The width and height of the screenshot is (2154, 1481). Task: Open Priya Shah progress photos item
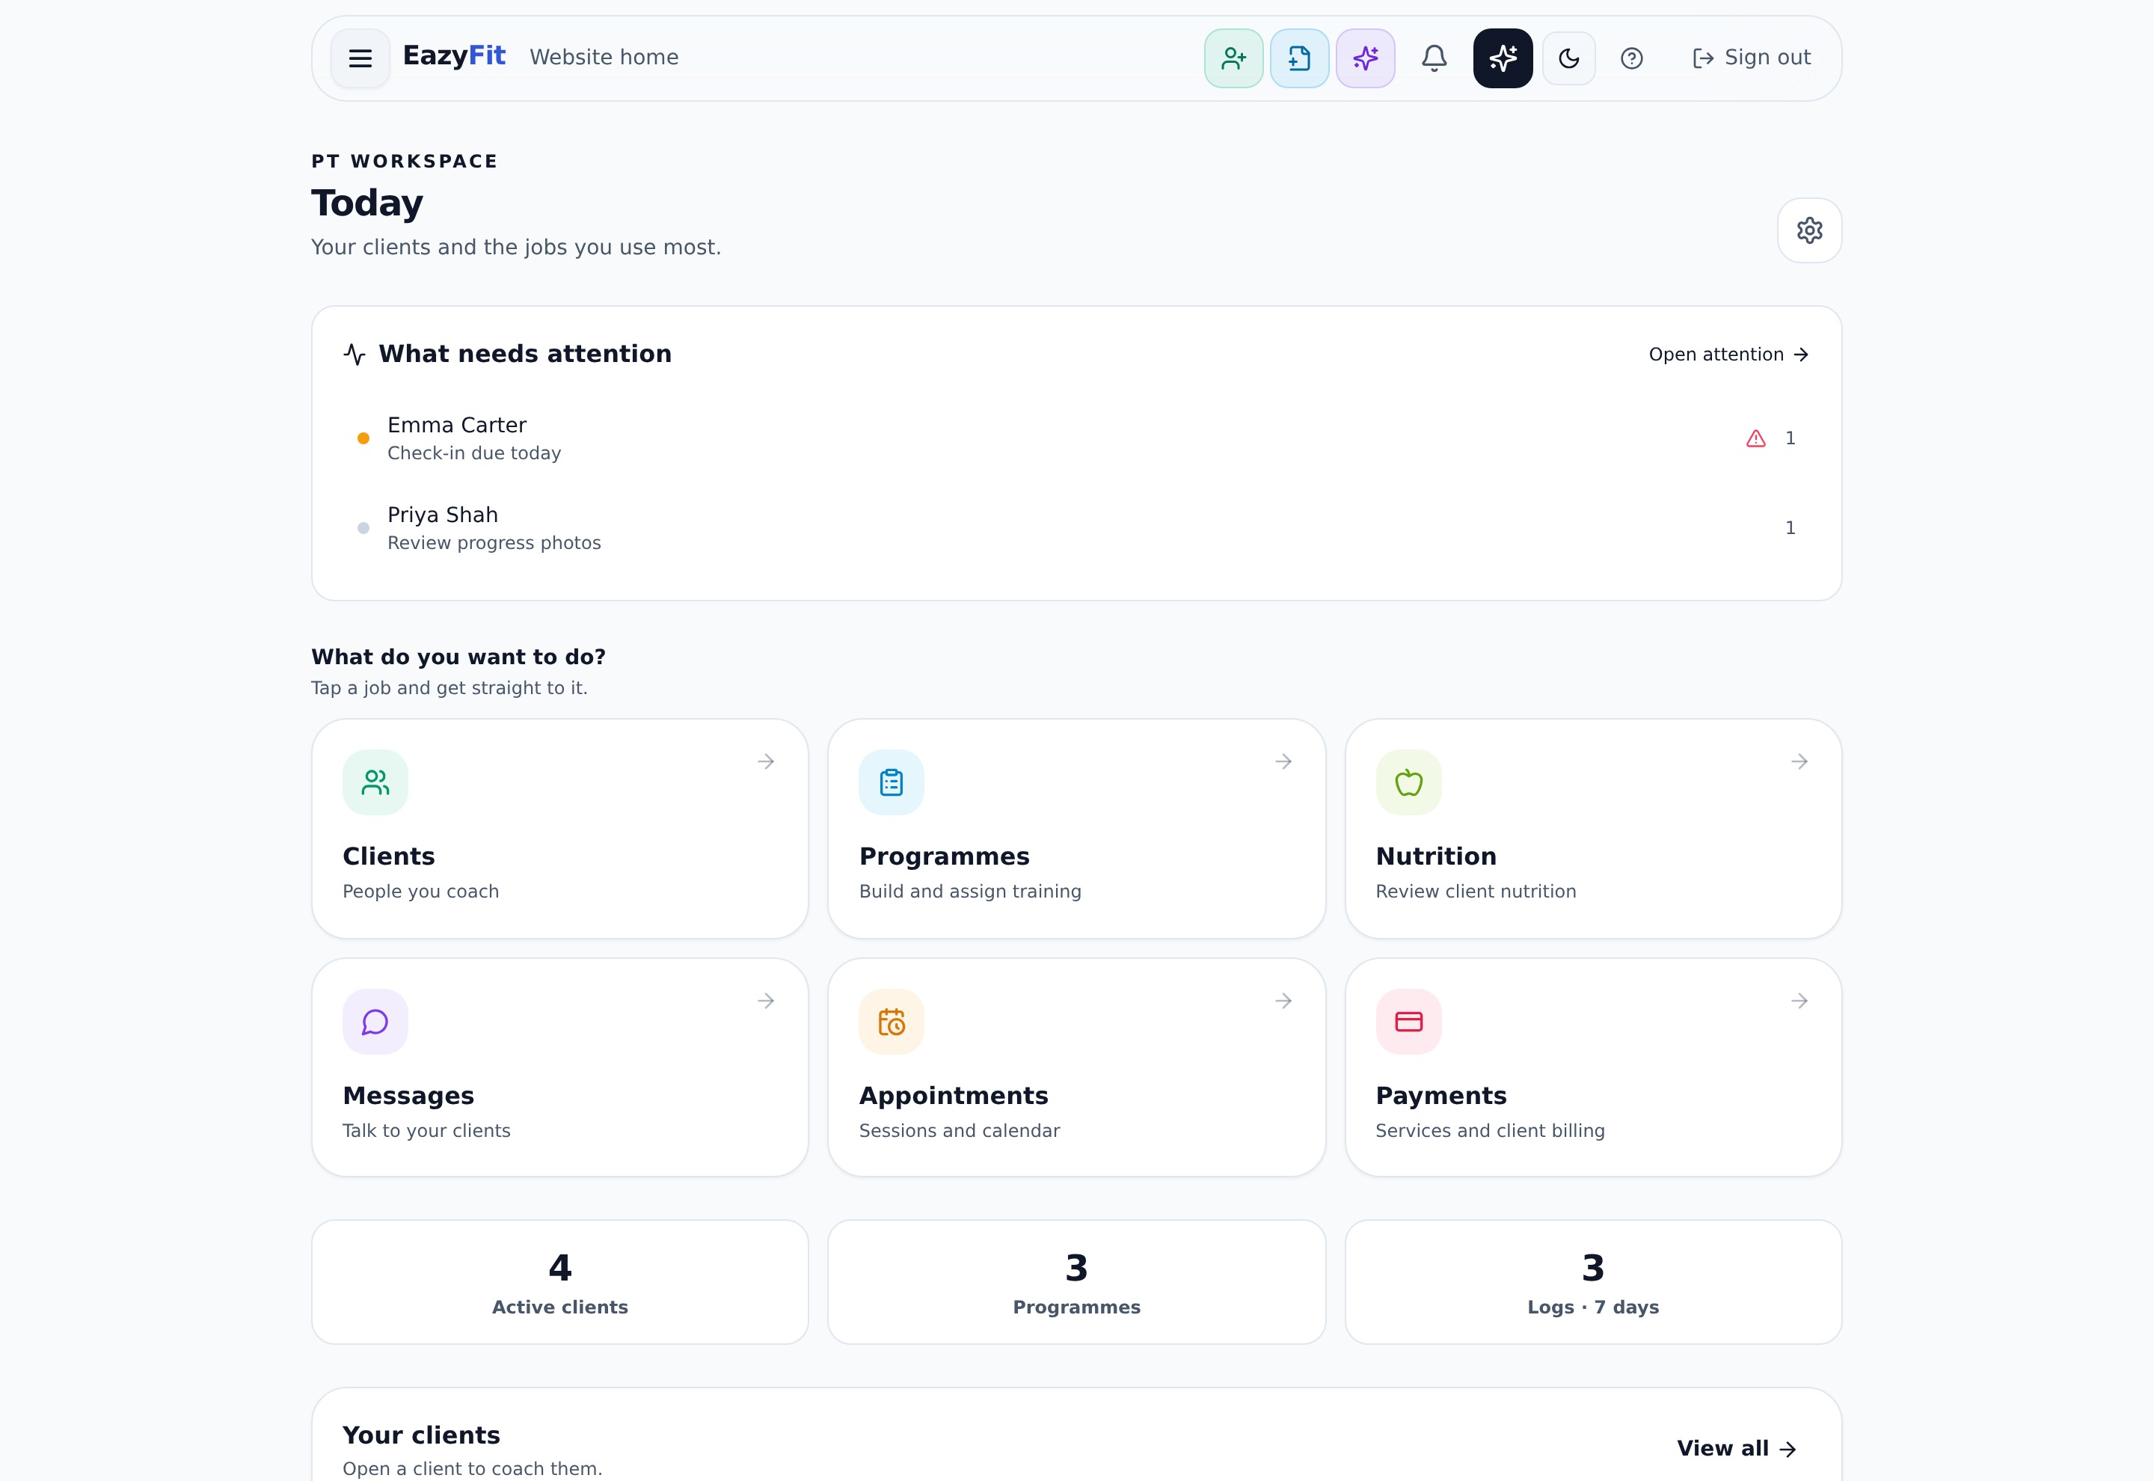[1076, 528]
